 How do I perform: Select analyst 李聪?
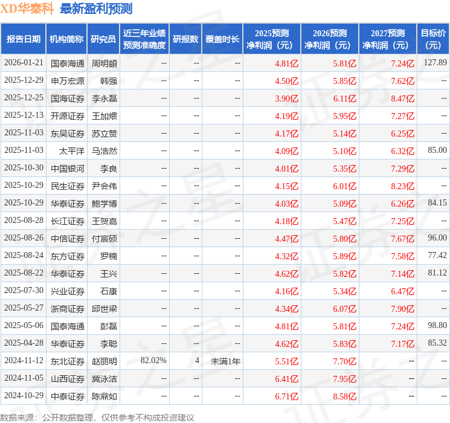click(x=109, y=344)
